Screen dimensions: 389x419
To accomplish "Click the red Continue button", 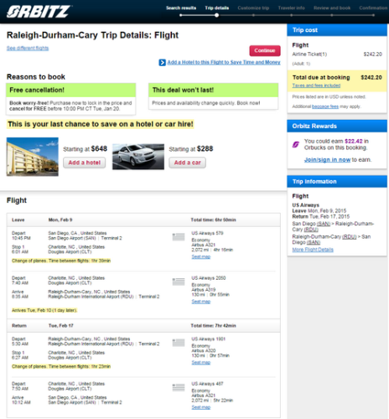I will click(265, 50).
